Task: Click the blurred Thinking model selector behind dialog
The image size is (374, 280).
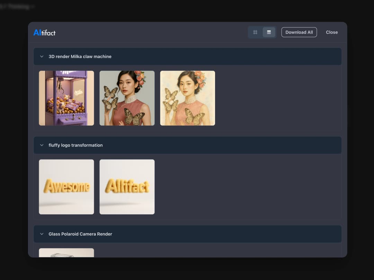Action: pyautogui.click(x=17, y=7)
